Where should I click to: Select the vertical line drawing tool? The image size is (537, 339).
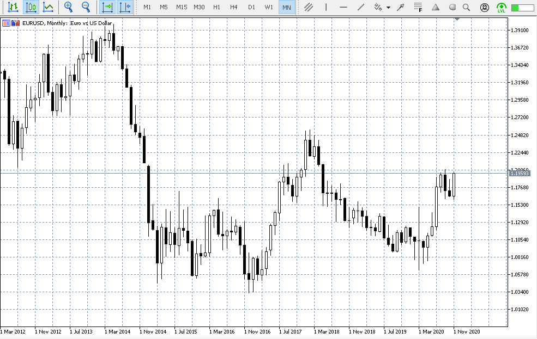[x=325, y=7]
